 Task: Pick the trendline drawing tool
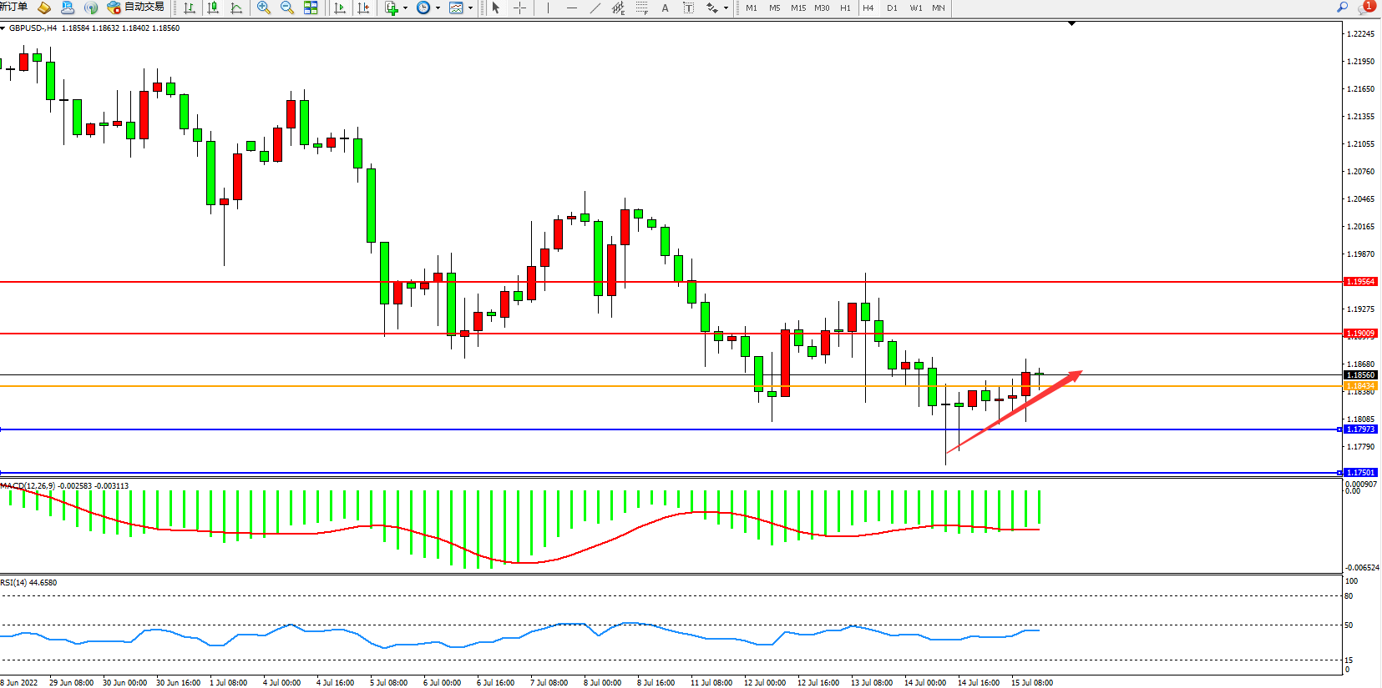coord(595,8)
